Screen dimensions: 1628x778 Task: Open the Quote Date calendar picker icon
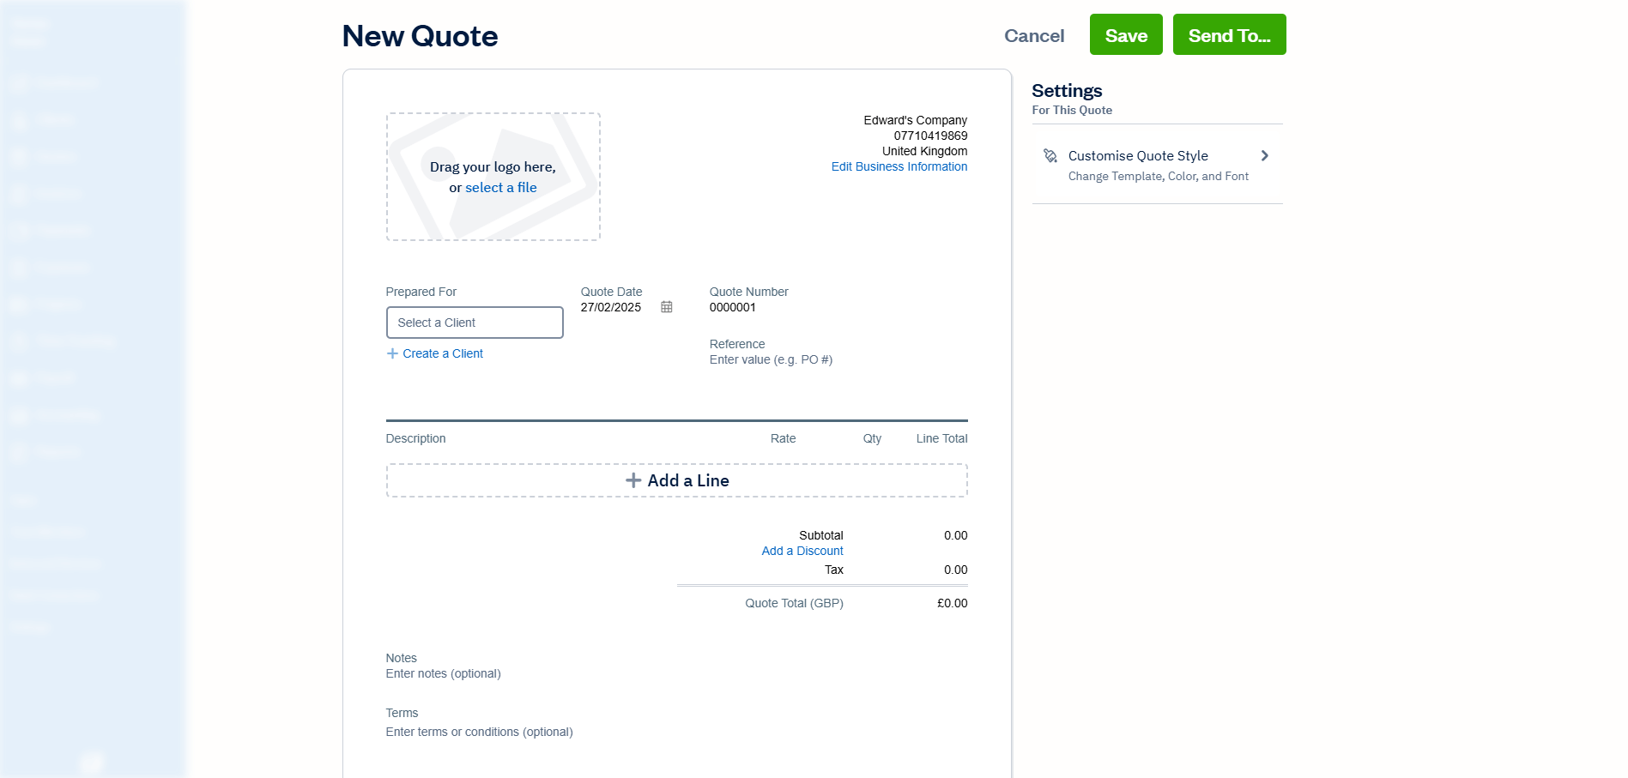667,307
